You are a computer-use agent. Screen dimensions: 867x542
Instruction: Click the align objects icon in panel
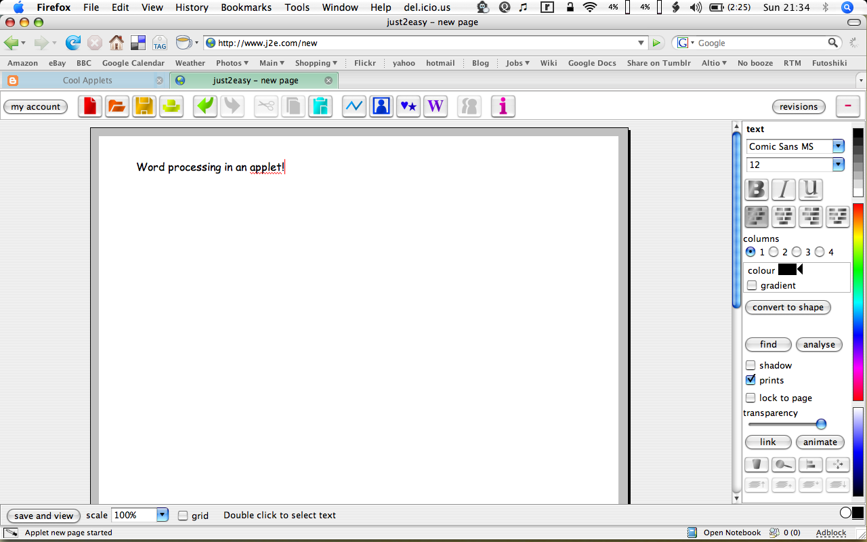click(x=811, y=465)
